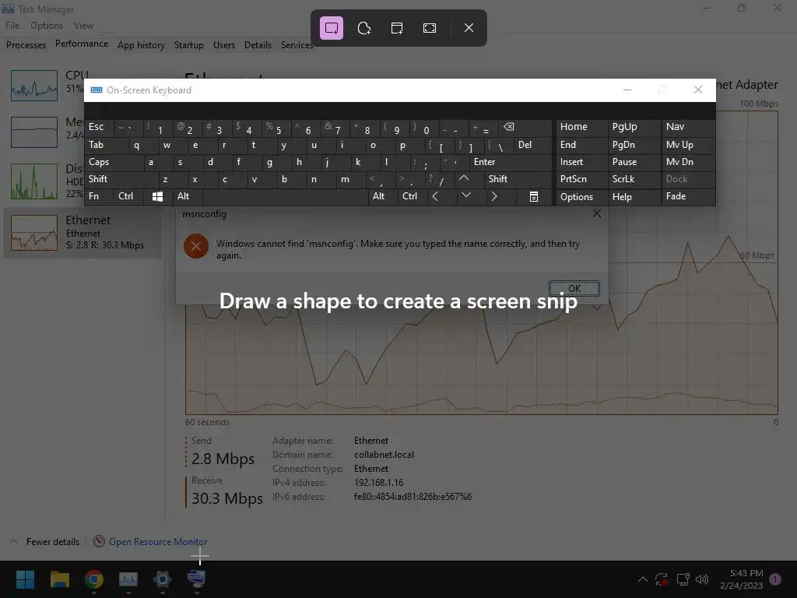Click the Nav key on the keyboard
Viewport: 797px width, 598px height.
click(688, 127)
